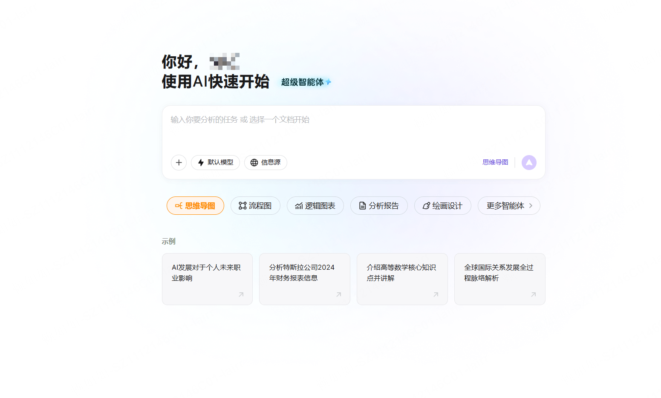Activate the highlighted 思维导图 chip
This screenshot has width=661, height=398.
[x=195, y=205]
